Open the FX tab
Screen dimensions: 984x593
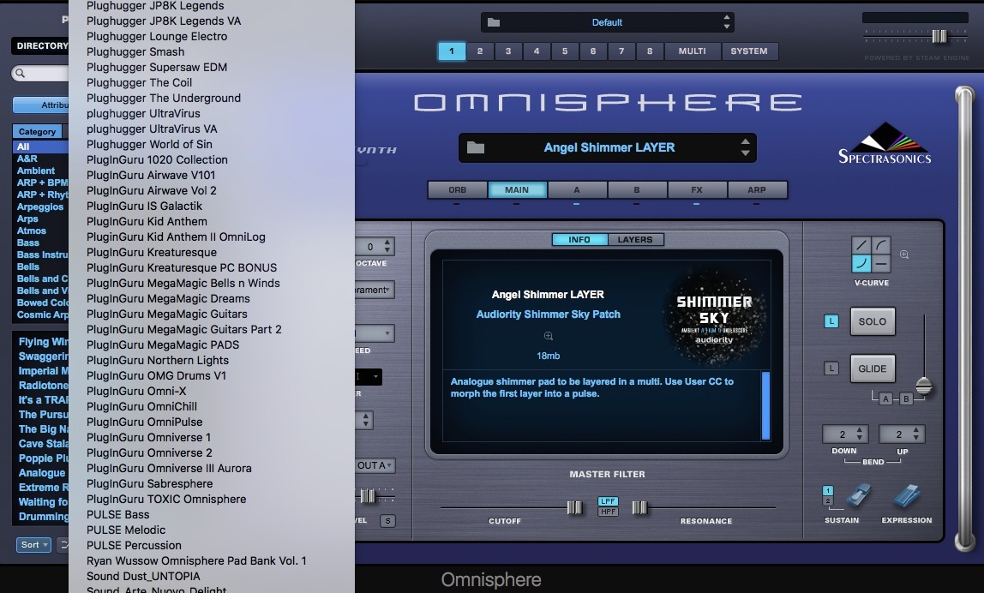point(697,189)
